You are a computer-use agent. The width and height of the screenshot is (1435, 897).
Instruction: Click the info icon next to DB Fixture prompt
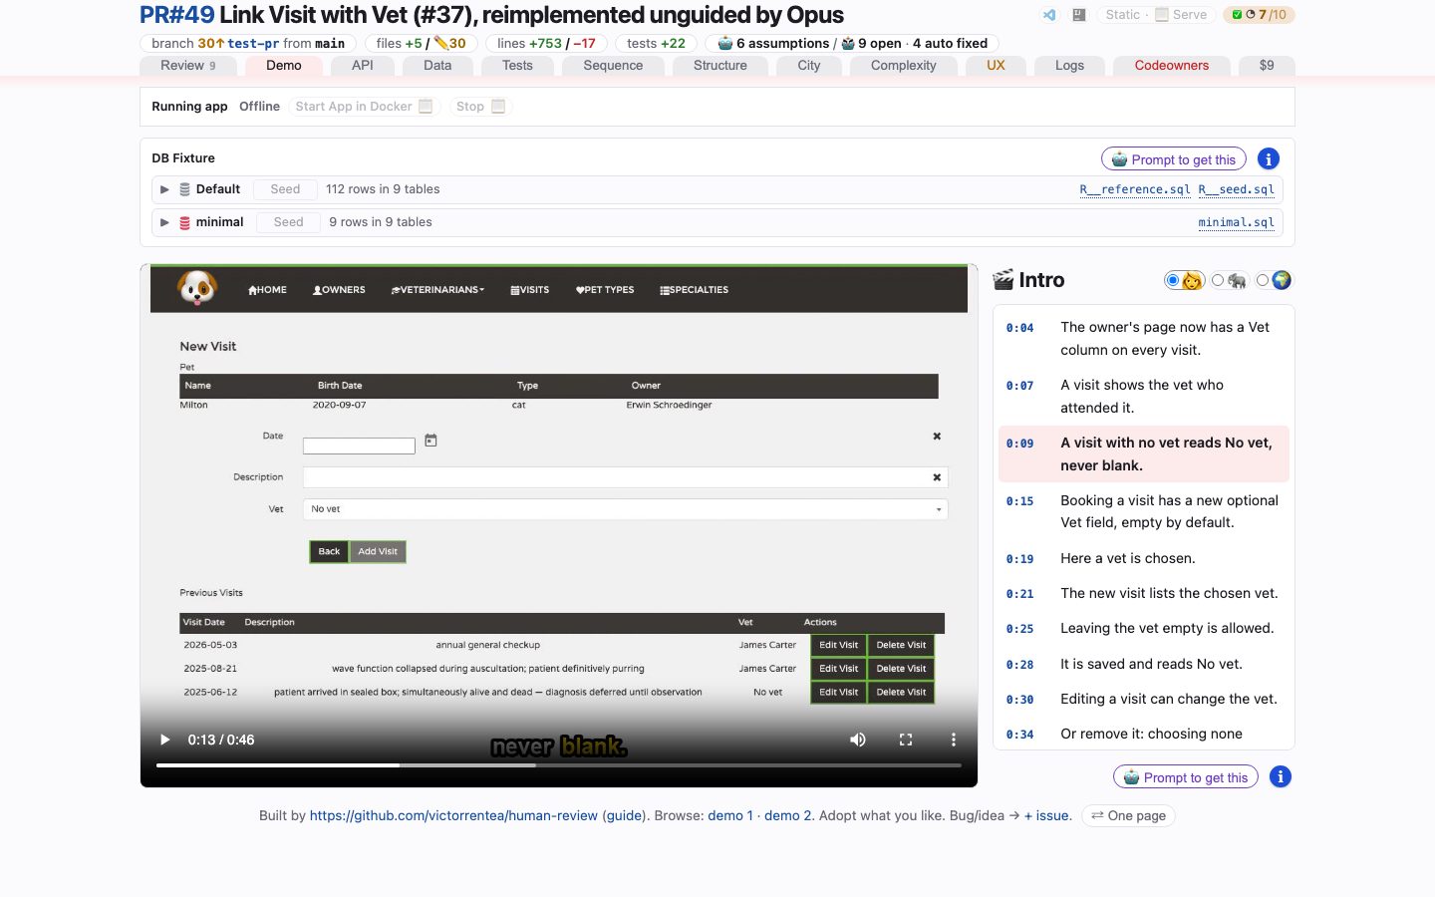(x=1269, y=158)
